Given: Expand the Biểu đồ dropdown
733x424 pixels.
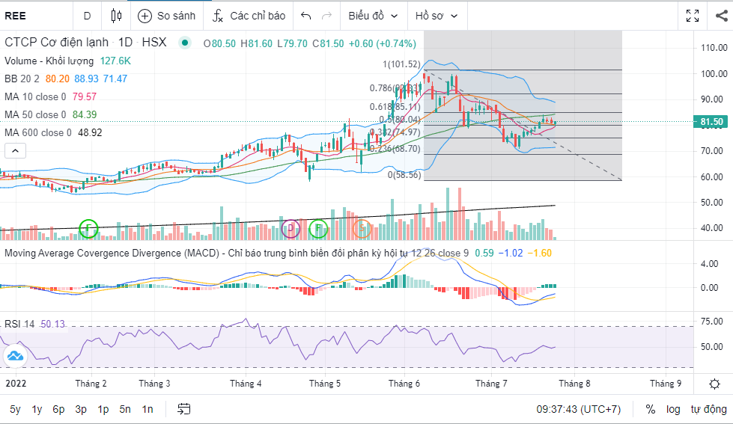Looking at the screenshot, I should (x=373, y=16).
